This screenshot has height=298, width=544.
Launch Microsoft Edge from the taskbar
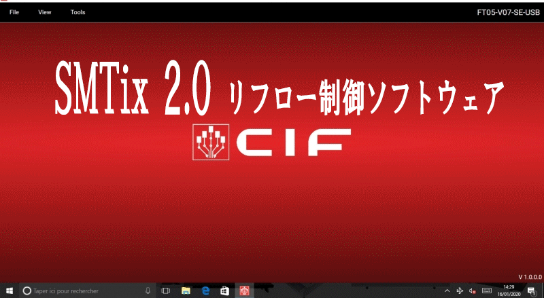pyautogui.click(x=206, y=291)
